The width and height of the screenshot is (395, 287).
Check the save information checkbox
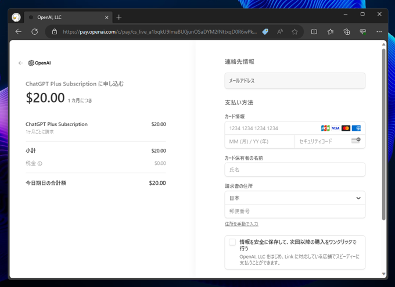(x=232, y=242)
